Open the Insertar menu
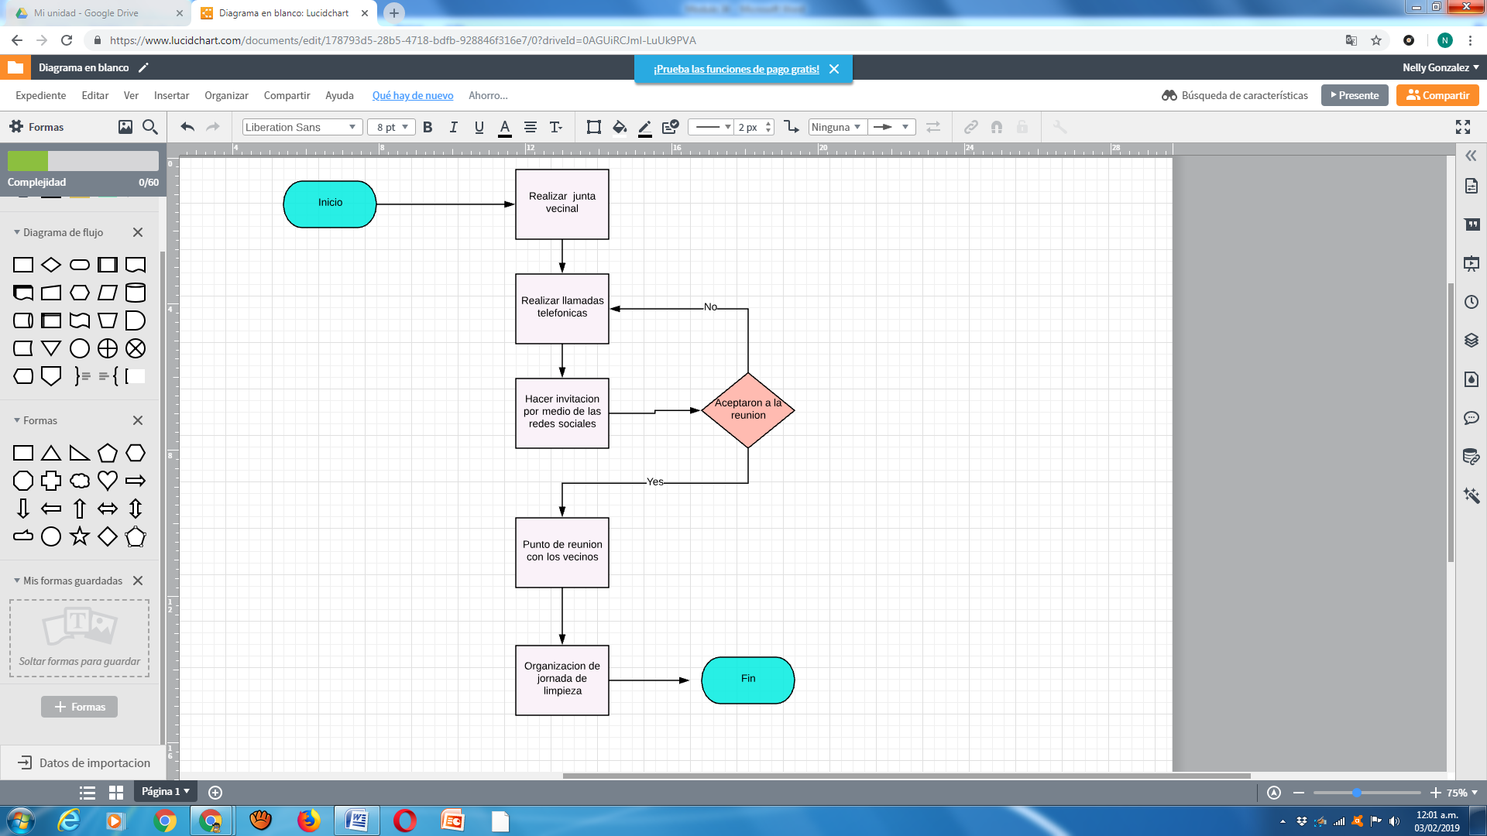Screen dimensions: 1487x836 [x=171, y=95]
